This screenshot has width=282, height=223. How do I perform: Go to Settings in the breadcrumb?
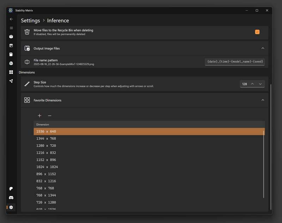pyautogui.click(x=30, y=20)
